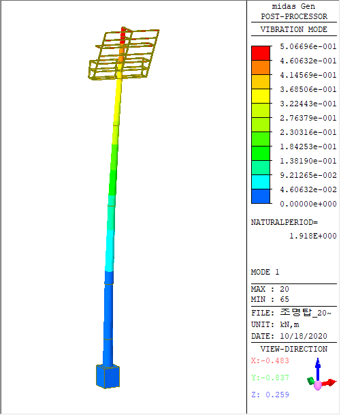Click the green mid-section of the pole
341x415 pixels.
click(114, 170)
